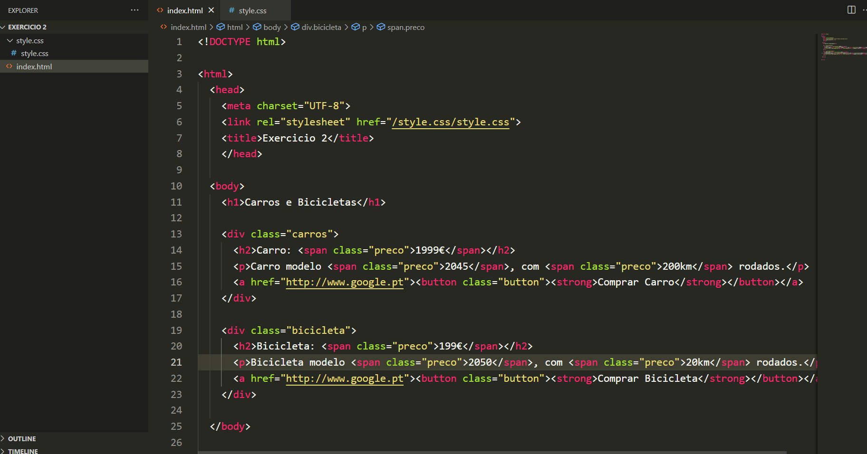Click "UTF-8" charset value on line 5
867x454 pixels.
coord(324,106)
